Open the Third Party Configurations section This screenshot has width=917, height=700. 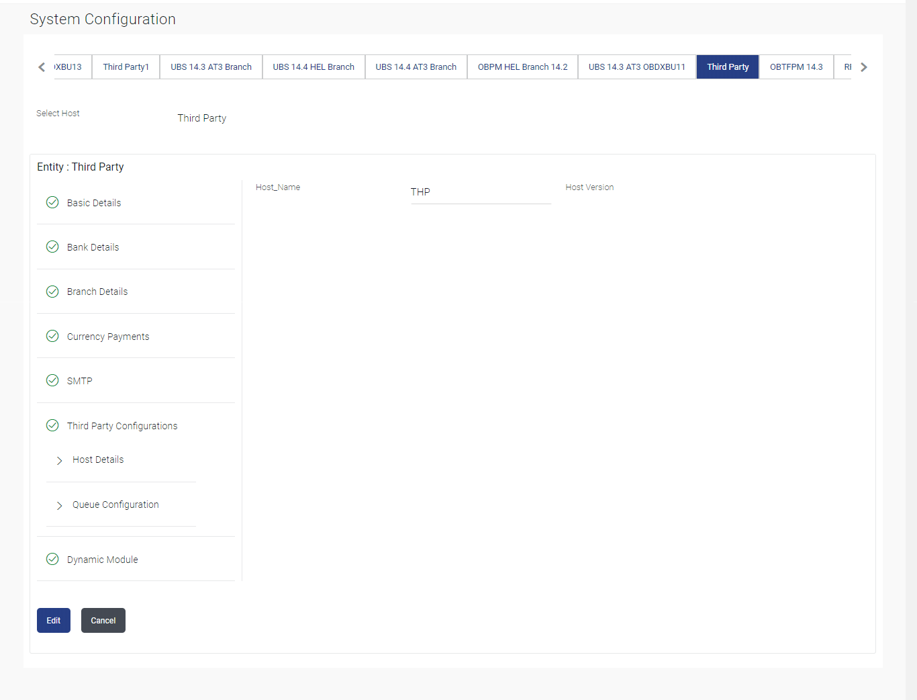tap(122, 426)
